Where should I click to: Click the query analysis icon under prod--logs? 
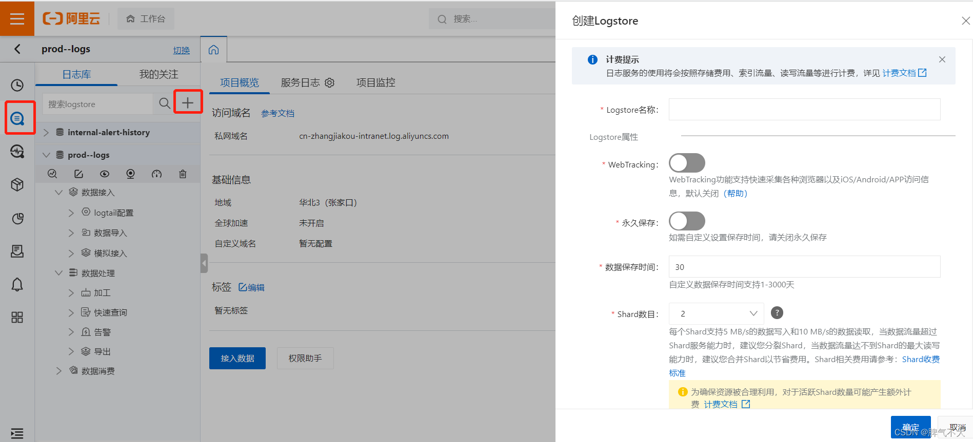[x=52, y=174]
